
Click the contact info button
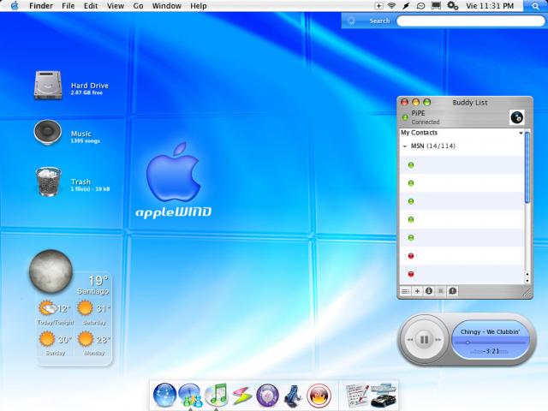pos(429,291)
